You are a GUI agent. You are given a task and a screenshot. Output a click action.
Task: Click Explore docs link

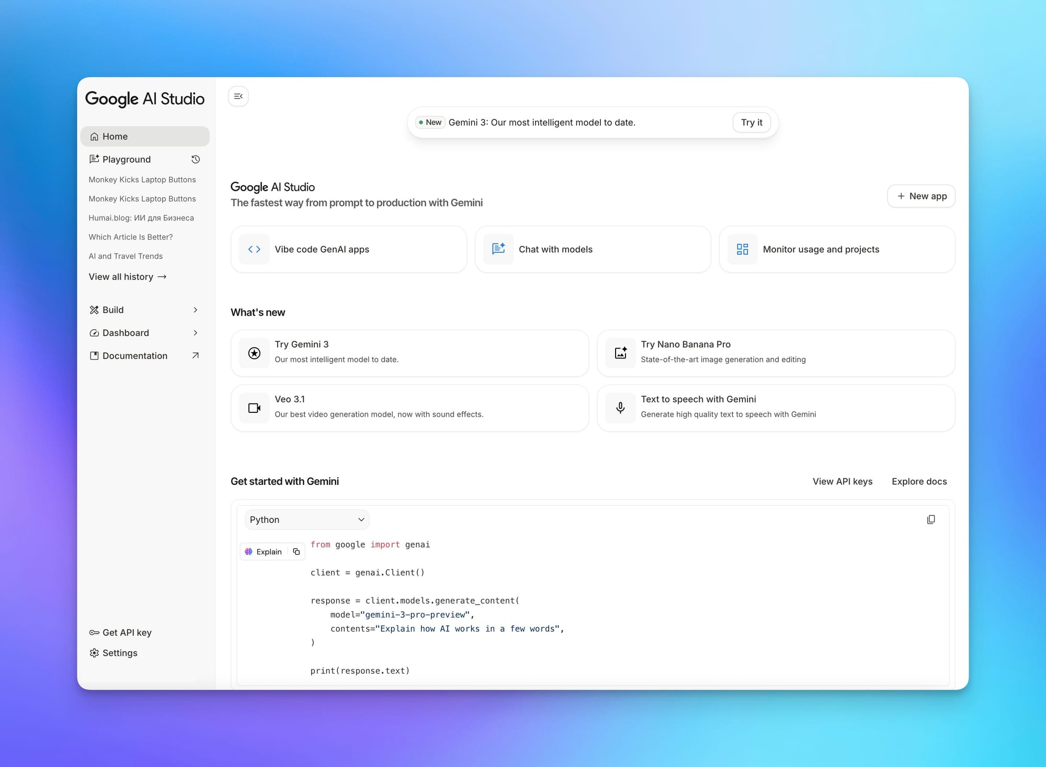click(x=919, y=481)
